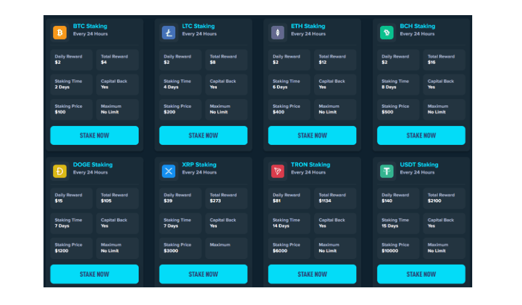Click the blue Litecoin icon
522x305 pixels.
tap(169, 33)
